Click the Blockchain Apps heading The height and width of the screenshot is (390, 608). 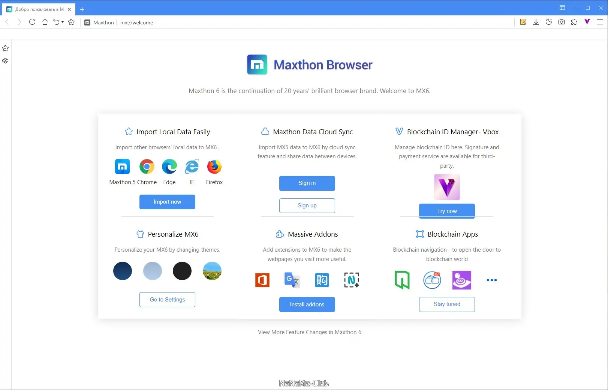coord(453,234)
